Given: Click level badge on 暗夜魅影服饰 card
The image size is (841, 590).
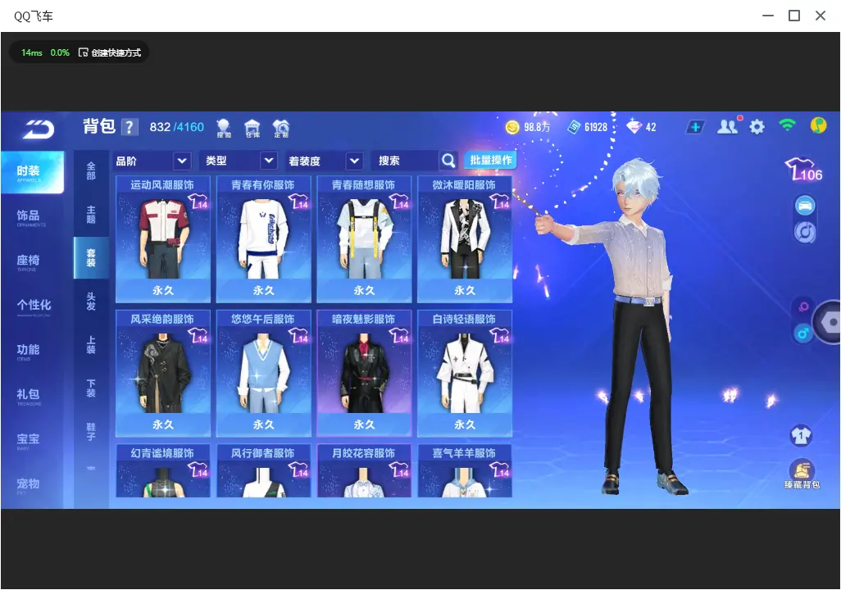Looking at the screenshot, I should (x=399, y=336).
